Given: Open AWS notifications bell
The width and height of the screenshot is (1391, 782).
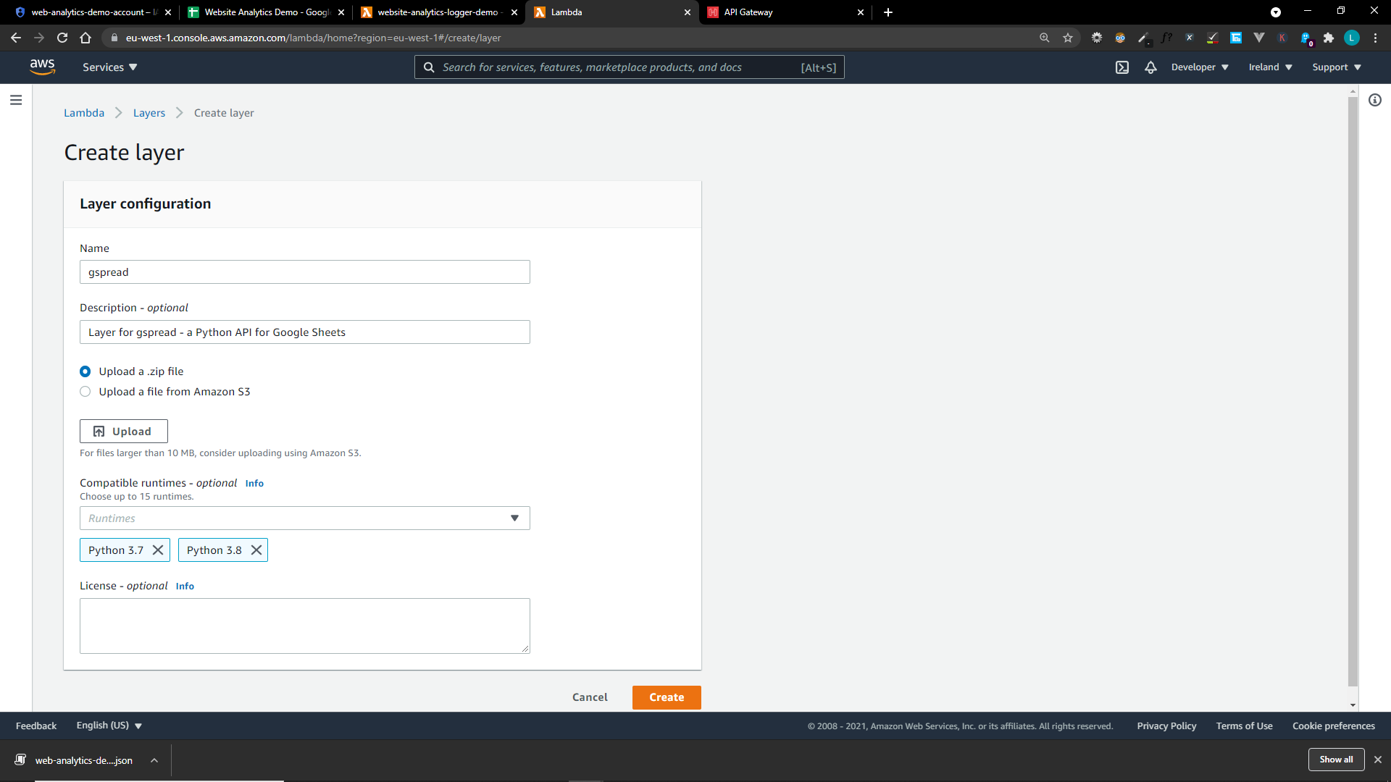Looking at the screenshot, I should point(1150,67).
